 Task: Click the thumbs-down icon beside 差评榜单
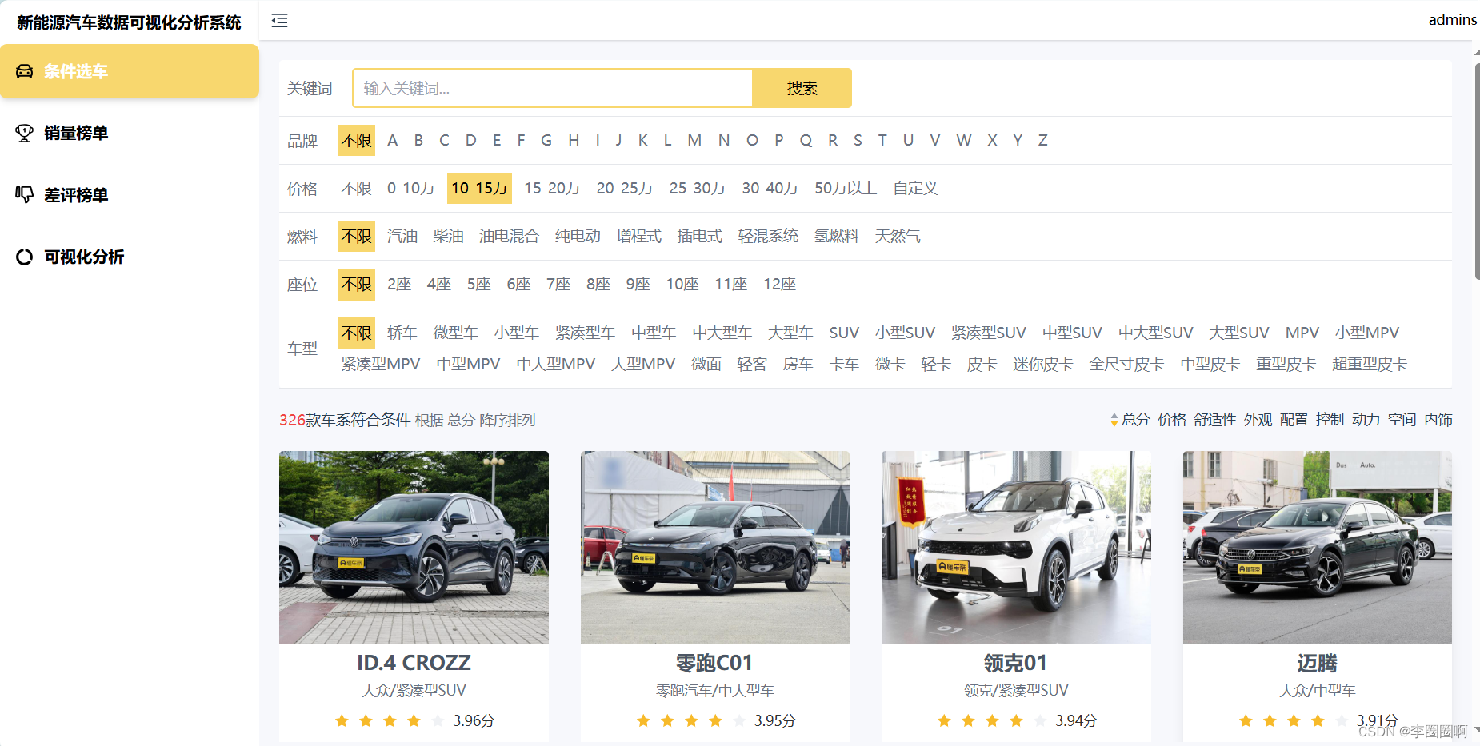tap(25, 194)
